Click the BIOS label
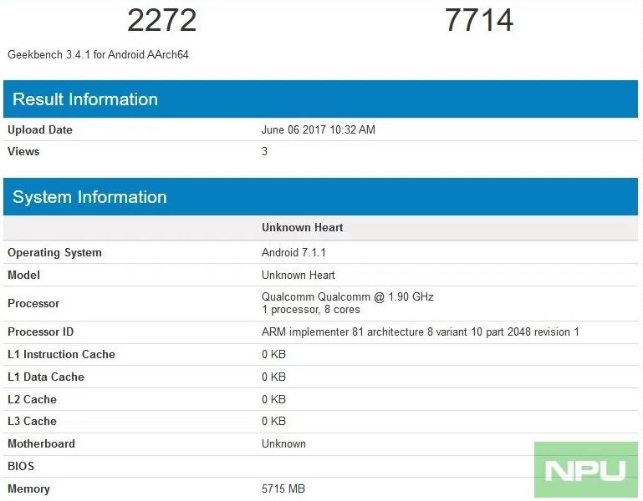Screen dimensions: 643x501 click(x=21, y=466)
